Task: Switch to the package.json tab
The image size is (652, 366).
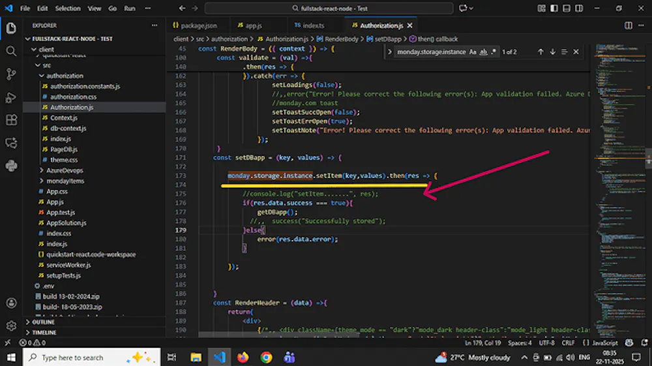Action: click(199, 25)
